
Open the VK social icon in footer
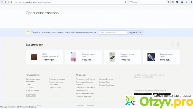[31, 95]
